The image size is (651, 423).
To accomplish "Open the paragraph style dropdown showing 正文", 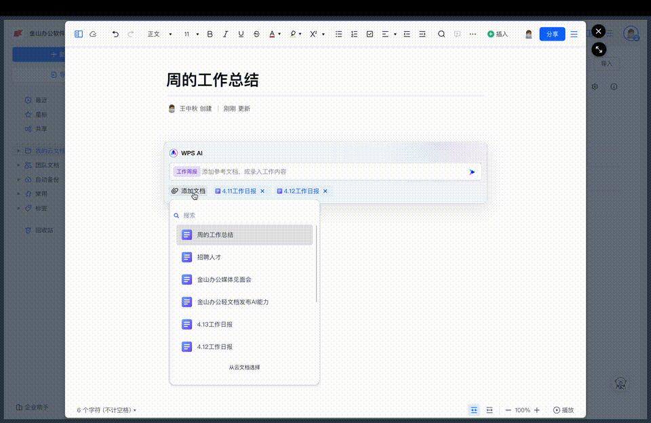I will [x=158, y=34].
